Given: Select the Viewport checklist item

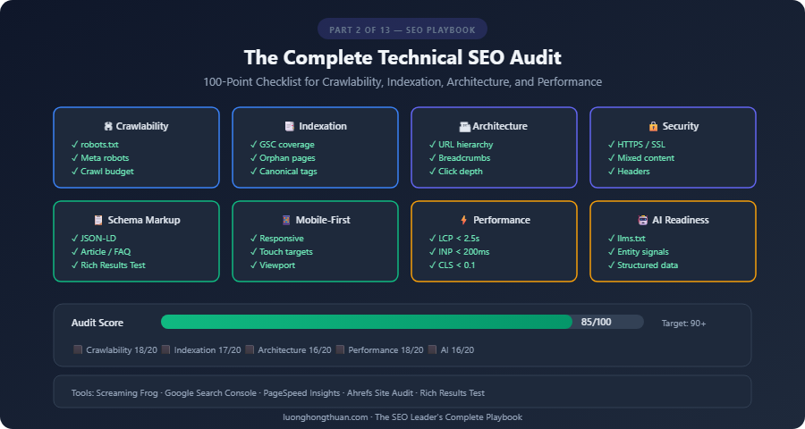Looking at the screenshot, I should coord(273,265).
